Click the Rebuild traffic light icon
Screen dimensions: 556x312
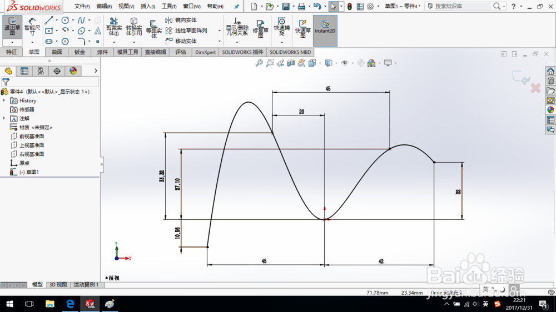[x=350, y=6]
